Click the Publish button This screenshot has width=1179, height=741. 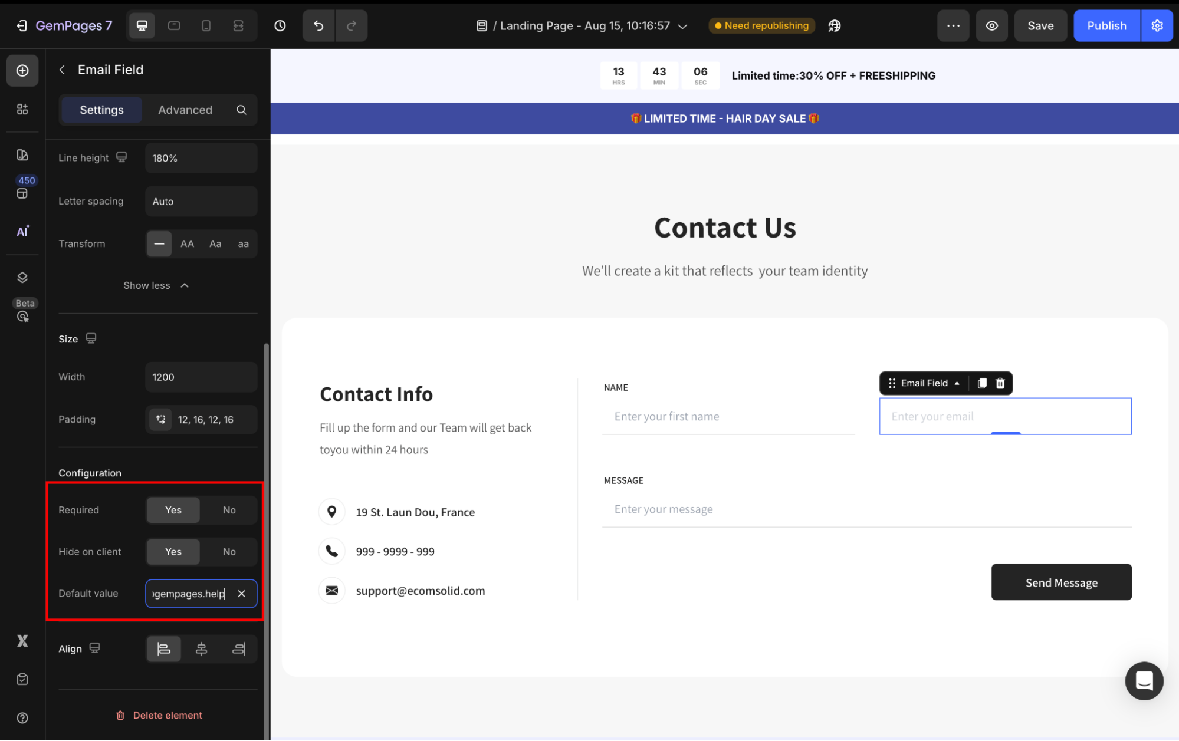point(1106,26)
